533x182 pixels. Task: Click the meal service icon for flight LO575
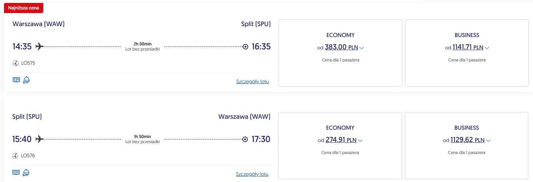(26, 80)
